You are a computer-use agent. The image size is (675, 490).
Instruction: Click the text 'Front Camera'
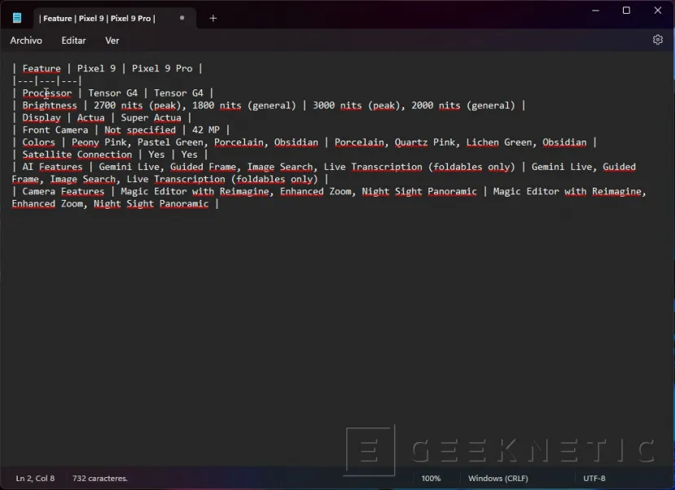(55, 130)
